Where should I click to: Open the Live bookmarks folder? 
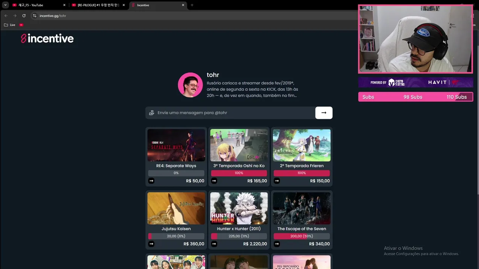[x=10, y=25]
